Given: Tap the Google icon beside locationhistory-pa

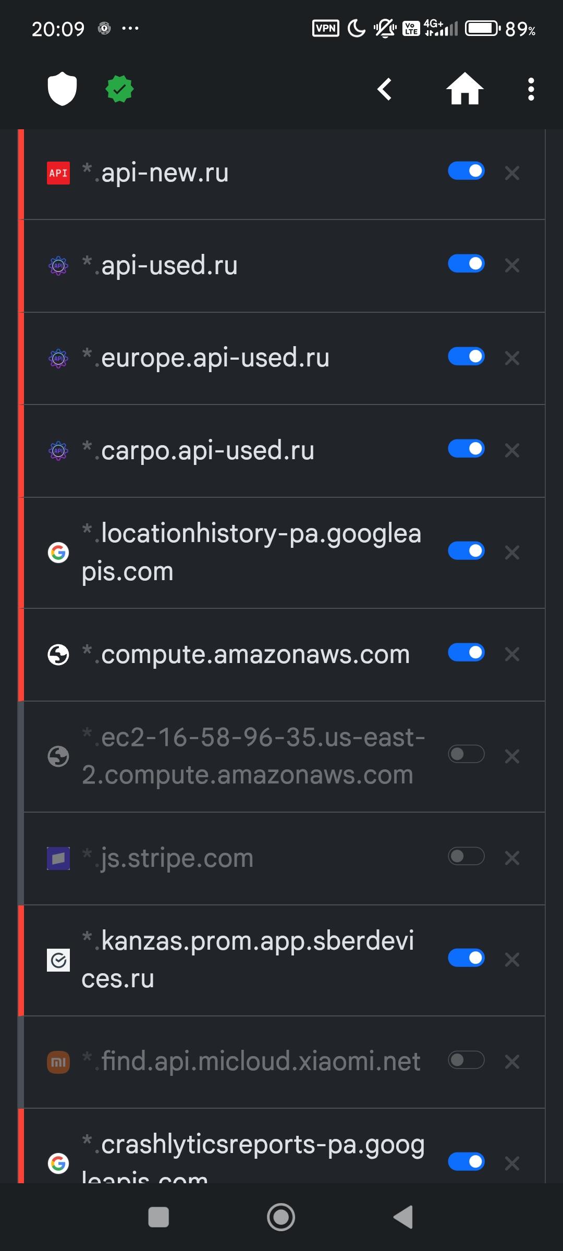Looking at the screenshot, I should tap(58, 552).
